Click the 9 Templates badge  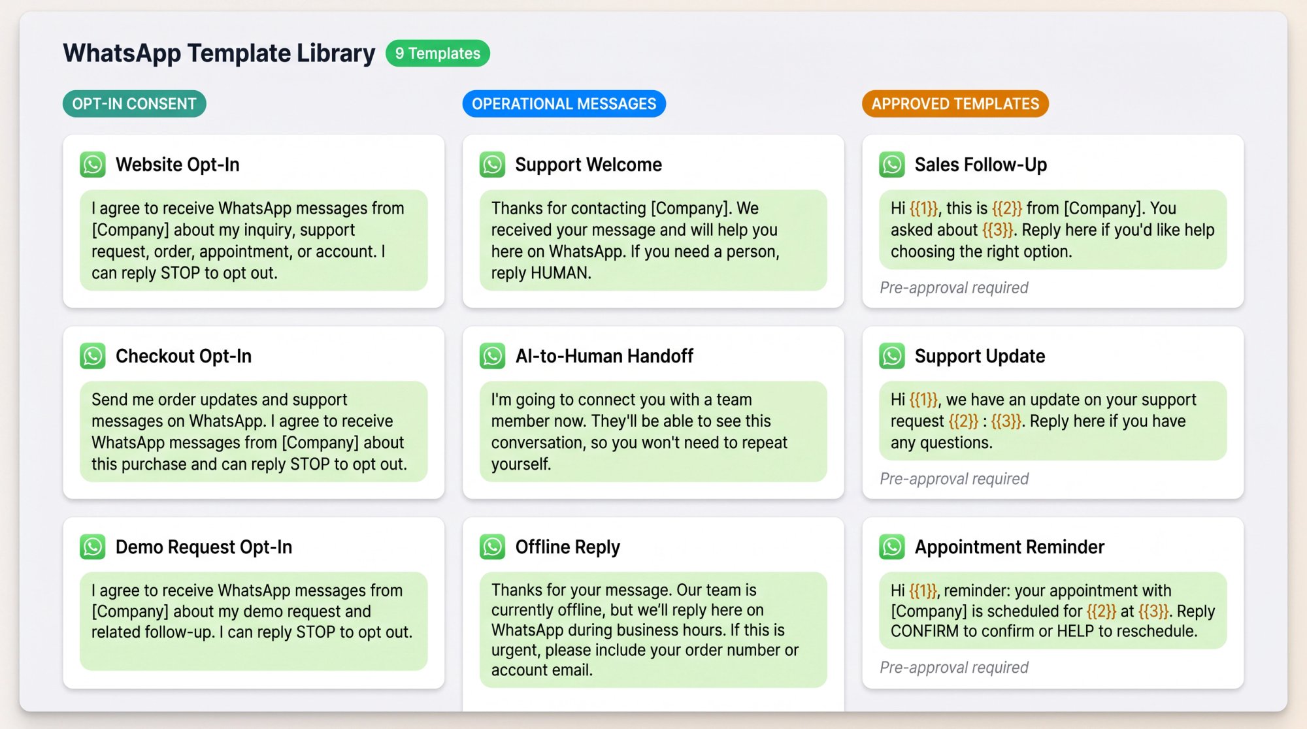pos(438,53)
